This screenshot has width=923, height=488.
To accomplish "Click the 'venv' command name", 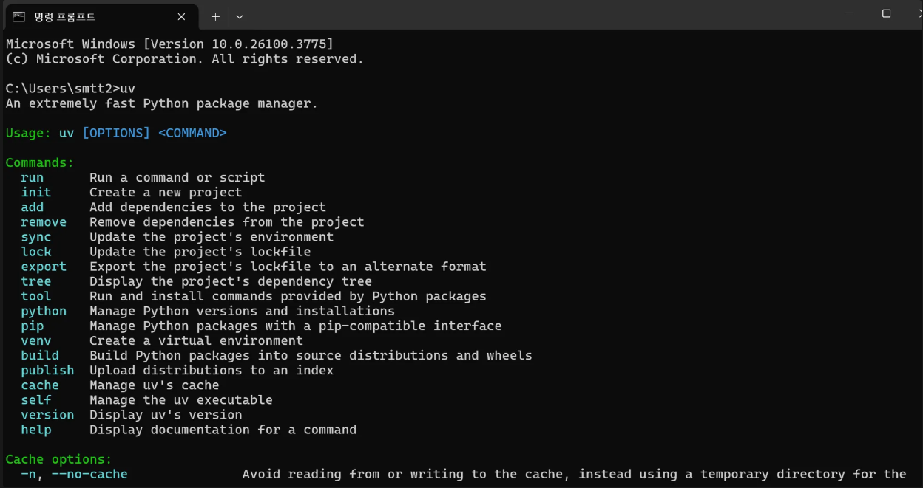I will coord(36,340).
